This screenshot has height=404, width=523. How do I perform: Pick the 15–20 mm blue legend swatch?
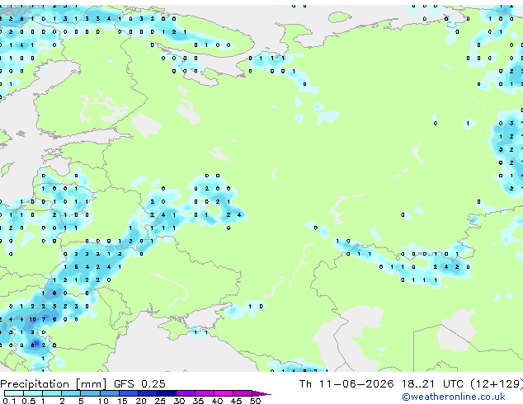(128, 393)
